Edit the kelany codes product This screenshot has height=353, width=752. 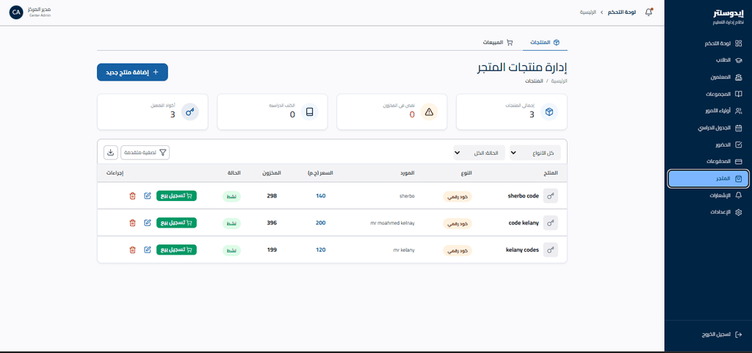click(x=148, y=250)
